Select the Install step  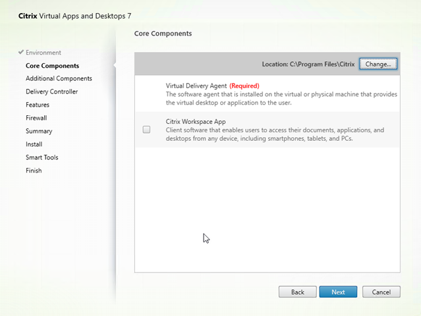34,144
